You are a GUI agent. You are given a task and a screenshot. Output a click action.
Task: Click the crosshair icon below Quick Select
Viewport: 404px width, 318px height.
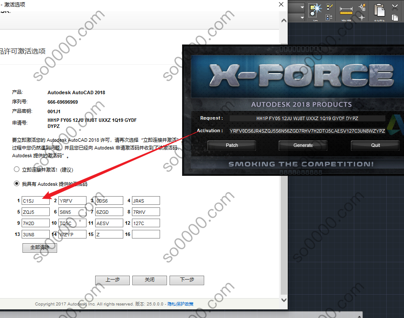(362, 17)
